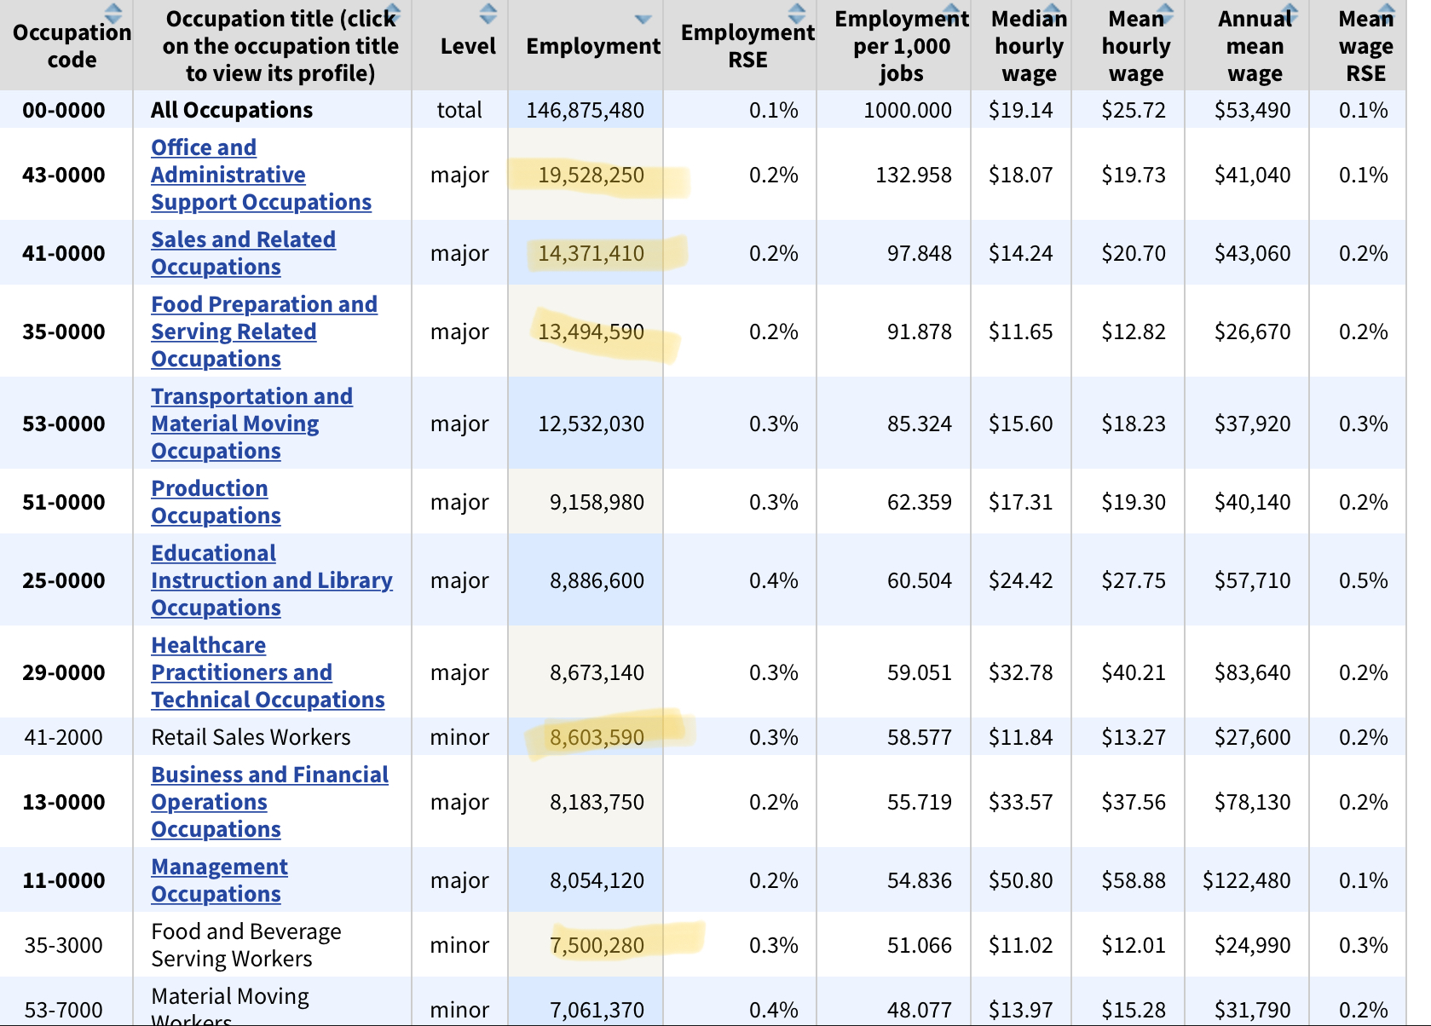The width and height of the screenshot is (1431, 1026).
Task: Open Production Occupations profile
Action: pyautogui.click(x=216, y=502)
